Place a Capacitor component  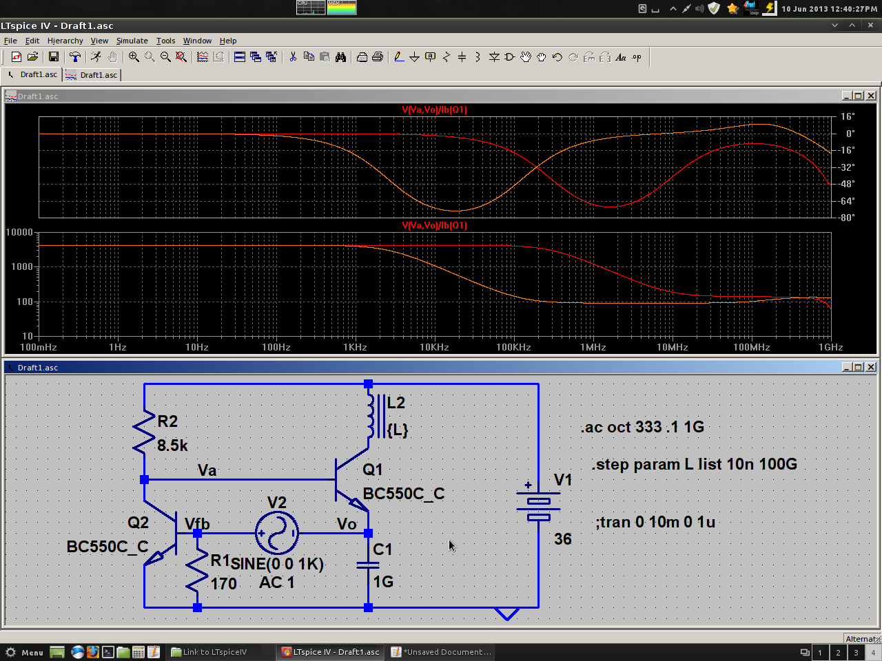click(x=462, y=57)
